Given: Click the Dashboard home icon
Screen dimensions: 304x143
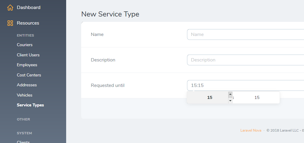Looking at the screenshot, I should pyautogui.click(x=10, y=7).
